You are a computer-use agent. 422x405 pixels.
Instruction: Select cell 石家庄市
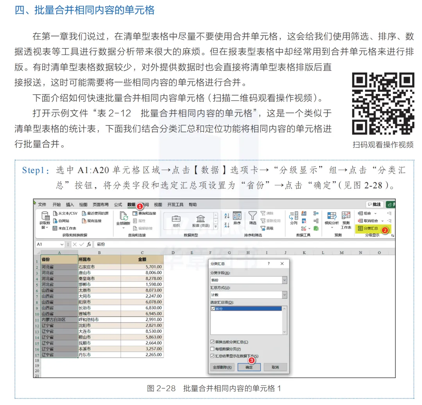(99, 267)
